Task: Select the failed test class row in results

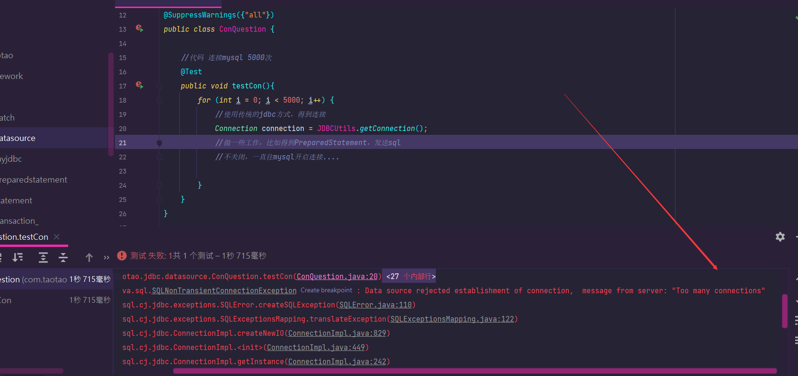Action: click(x=55, y=279)
